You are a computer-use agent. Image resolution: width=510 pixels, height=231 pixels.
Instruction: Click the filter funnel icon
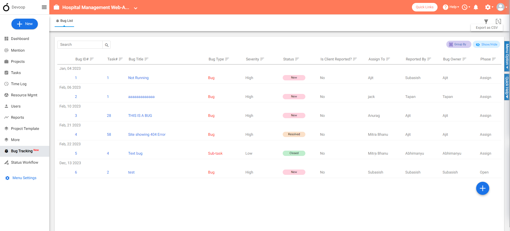point(486,22)
